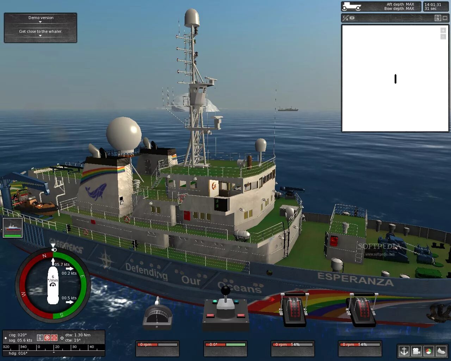Click the ctw: 19° reading
451x361 pixels.
pos(73,340)
